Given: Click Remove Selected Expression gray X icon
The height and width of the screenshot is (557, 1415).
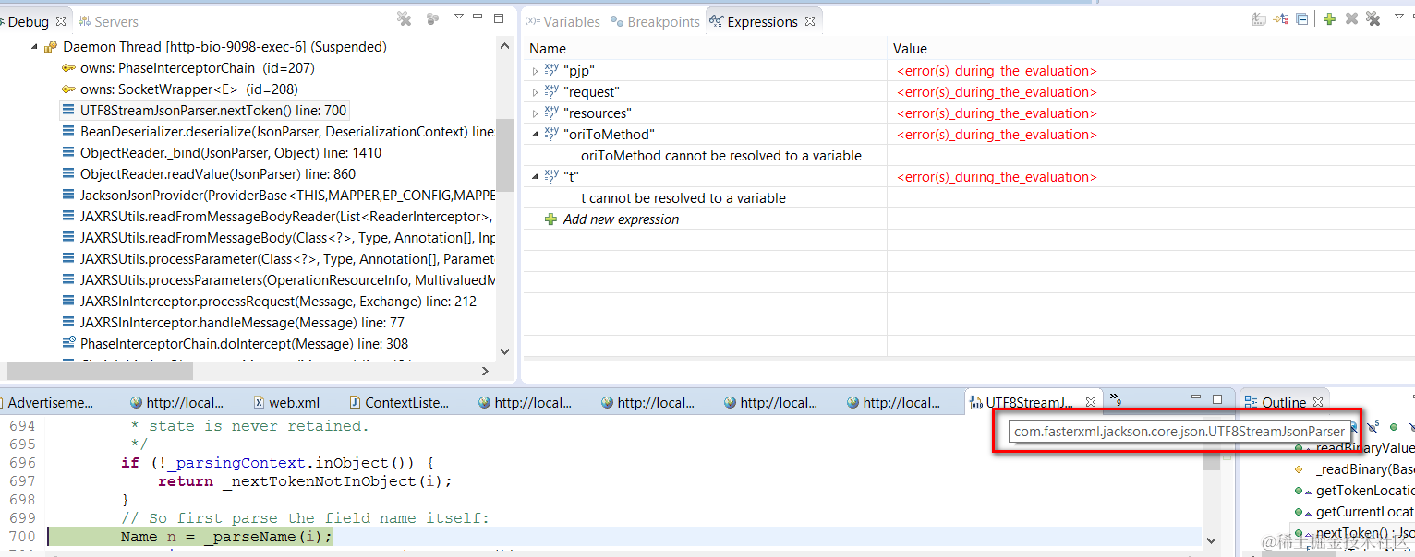Looking at the screenshot, I should tap(1351, 18).
